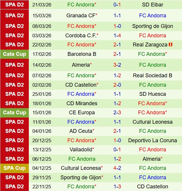Open the SD Eibar team link
The height and width of the screenshot is (191, 182).
tap(152, 5)
